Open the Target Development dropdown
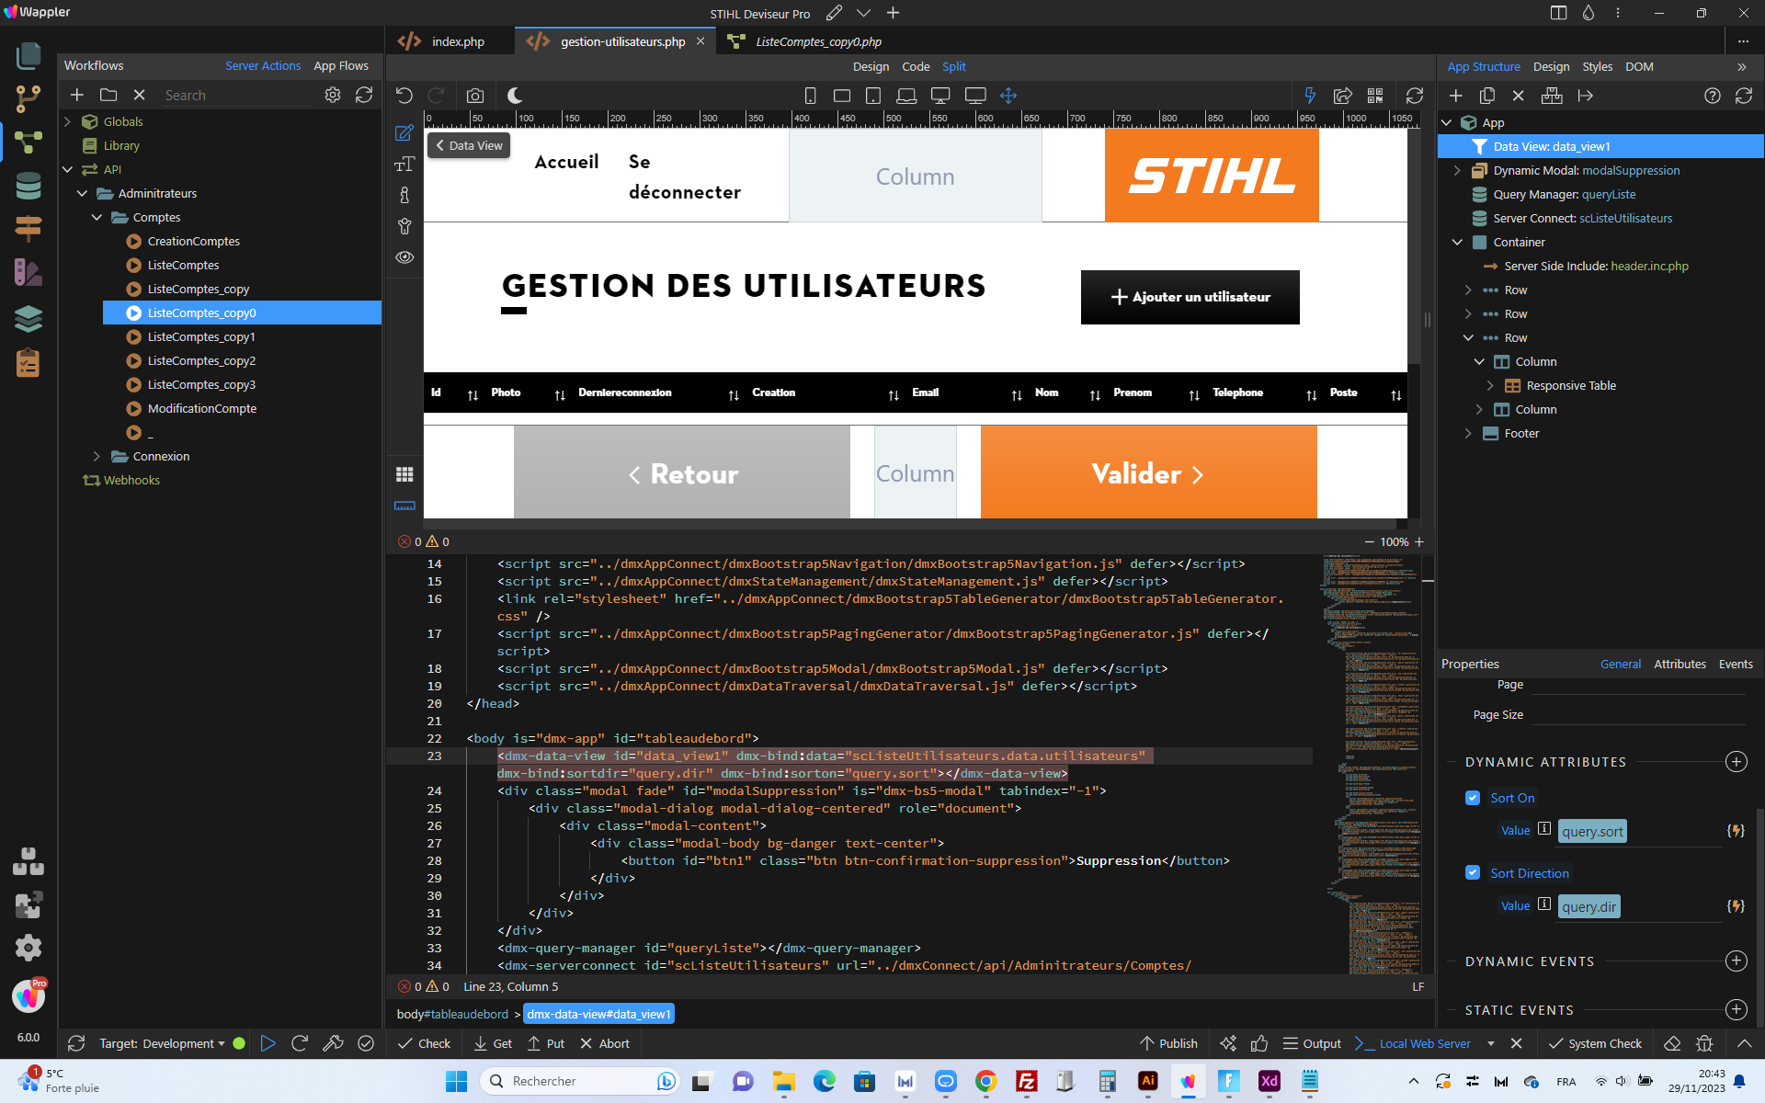Image resolution: width=1765 pixels, height=1103 pixels. 162,1043
